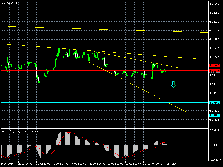Select the 1.15090 price scale value
The width and height of the screenshot is (223, 167).
[x=214, y=4]
